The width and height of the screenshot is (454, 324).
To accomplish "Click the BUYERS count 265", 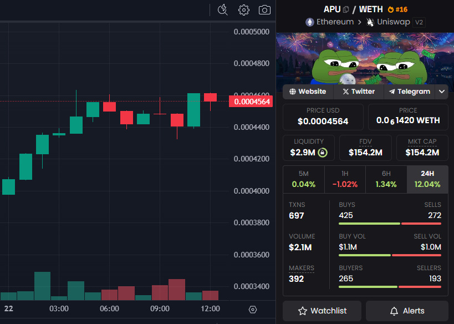I will 346,279.
